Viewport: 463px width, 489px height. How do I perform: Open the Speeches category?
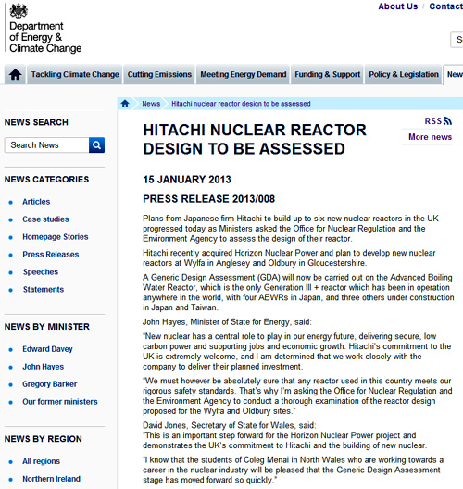[41, 272]
